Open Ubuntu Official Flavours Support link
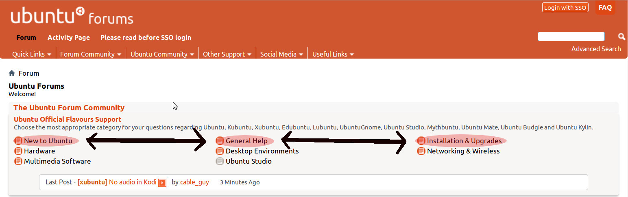The height and width of the screenshot is (197, 628). [x=68, y=119]
